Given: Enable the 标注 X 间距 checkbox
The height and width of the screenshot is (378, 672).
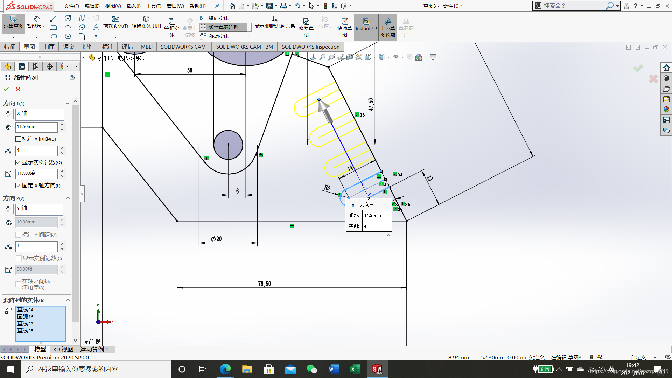Looking at the screenshot, I should click(x=18, y=139).
